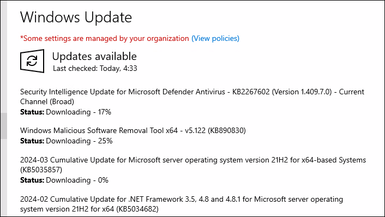
Task: Click the scrollbar track below the thumb
Action: pos(4,178)
